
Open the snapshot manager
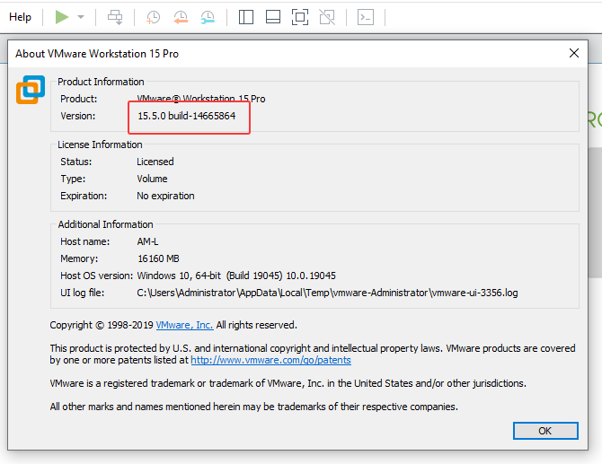pyautogui.click(x=208, y=17)
